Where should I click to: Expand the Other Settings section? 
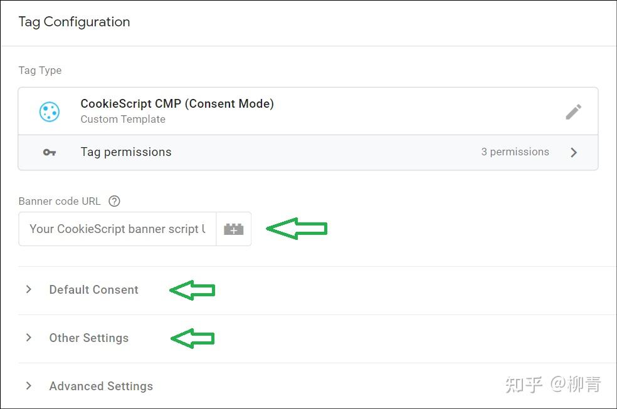click(88, 338)
